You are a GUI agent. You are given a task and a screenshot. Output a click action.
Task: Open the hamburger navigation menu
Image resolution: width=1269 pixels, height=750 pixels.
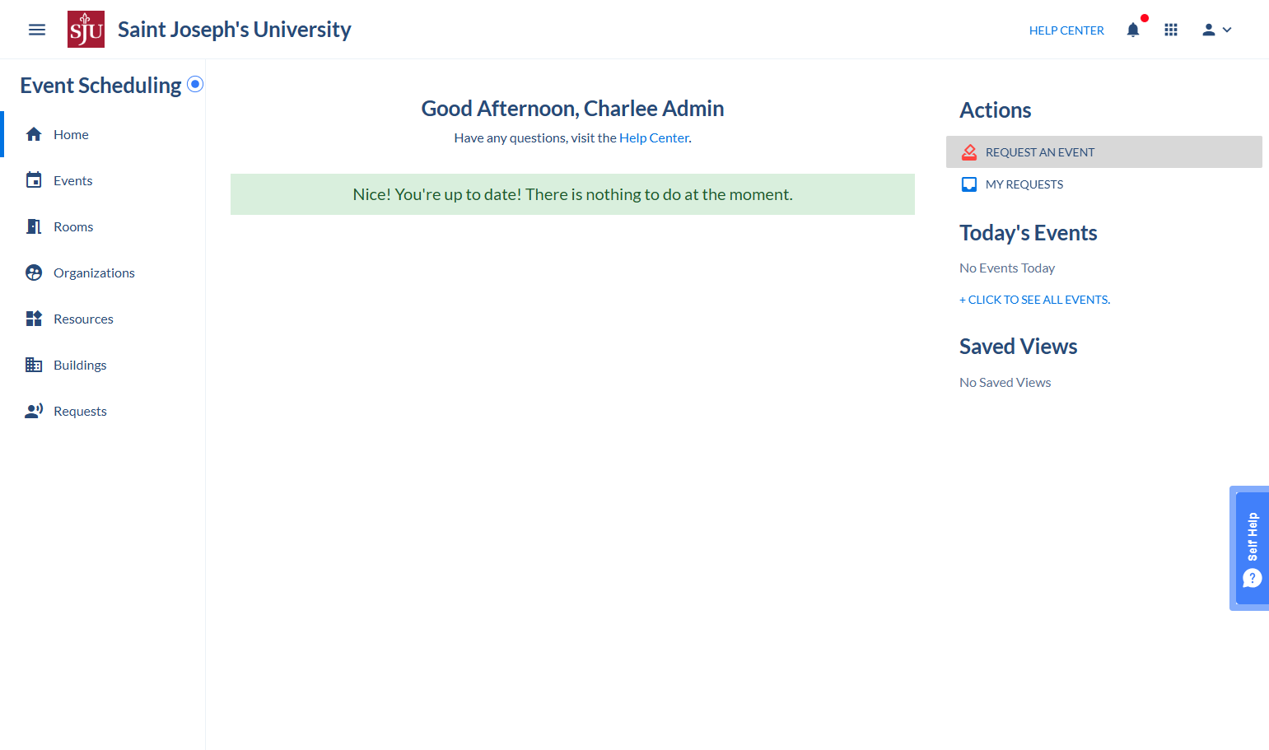pyautogui.click(x=37, y=30)
